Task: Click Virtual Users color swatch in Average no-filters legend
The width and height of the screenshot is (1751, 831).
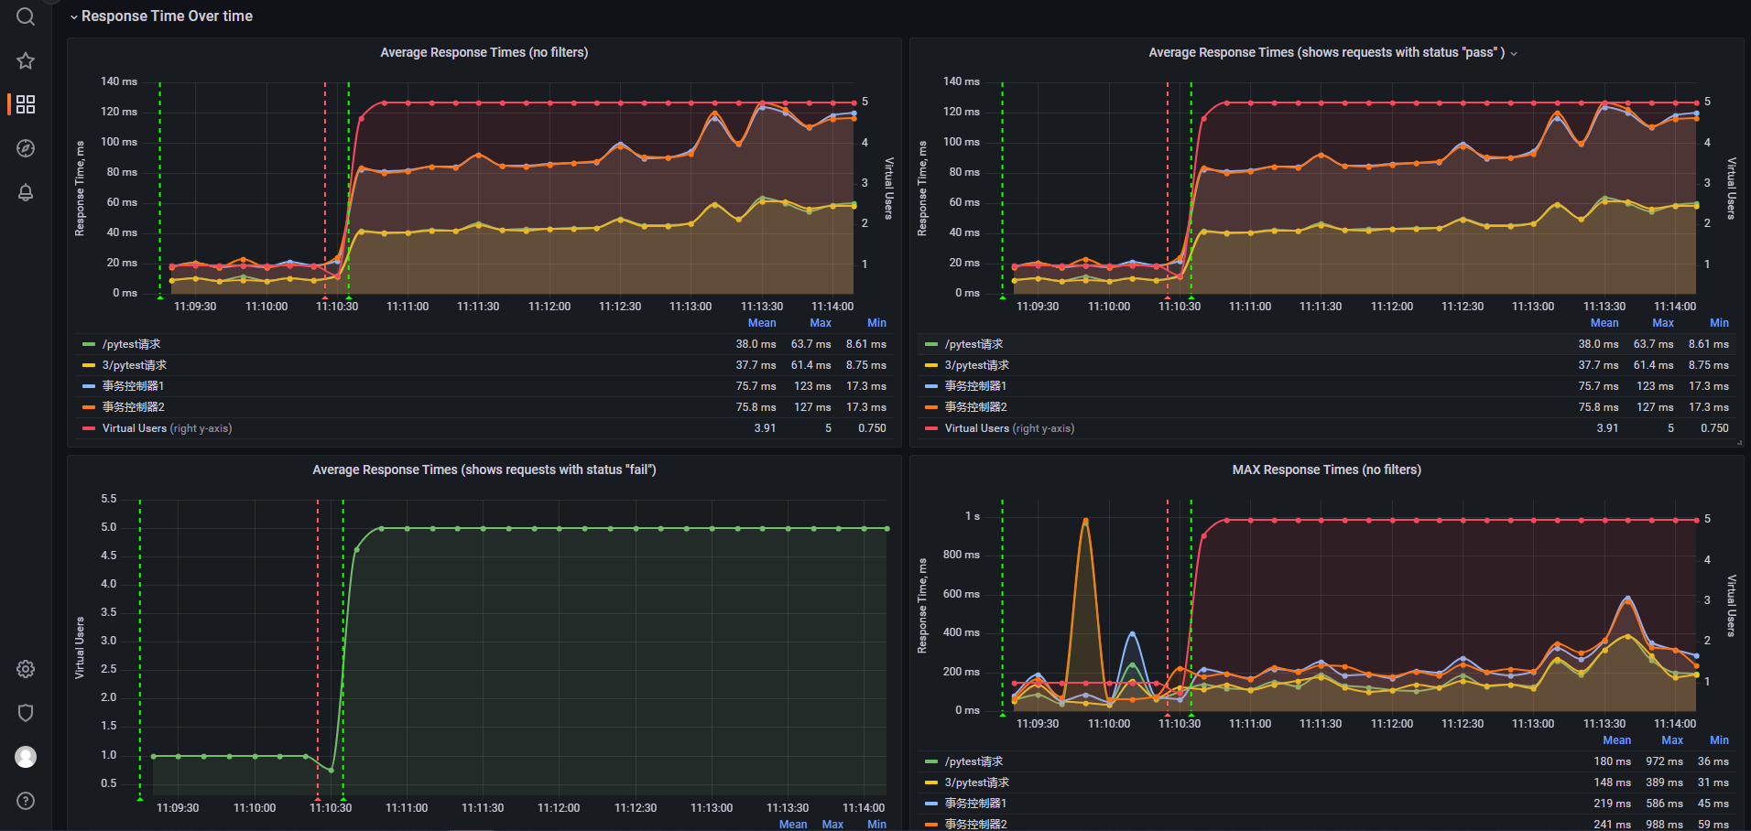Action: coord(89,428)
